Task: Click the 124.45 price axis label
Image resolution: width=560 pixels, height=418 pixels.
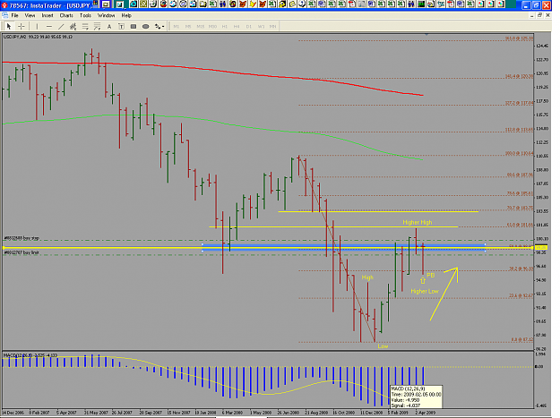Action: pyautogui.click(x=542, y=46)
